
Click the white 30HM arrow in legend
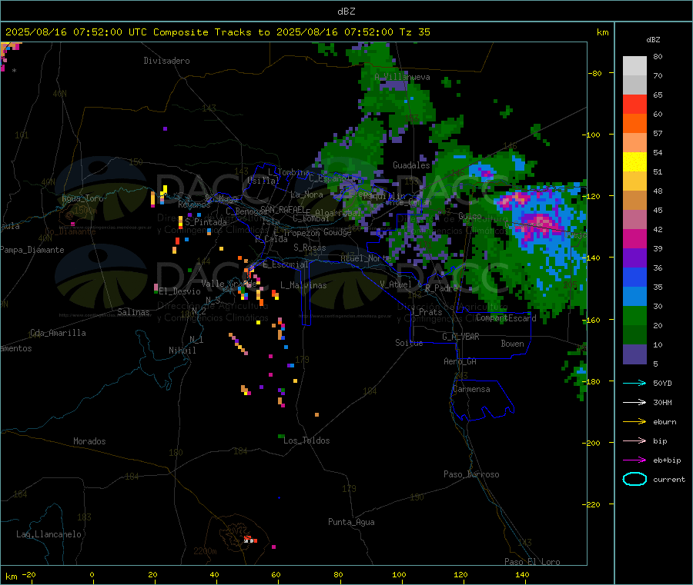(634, 402)
